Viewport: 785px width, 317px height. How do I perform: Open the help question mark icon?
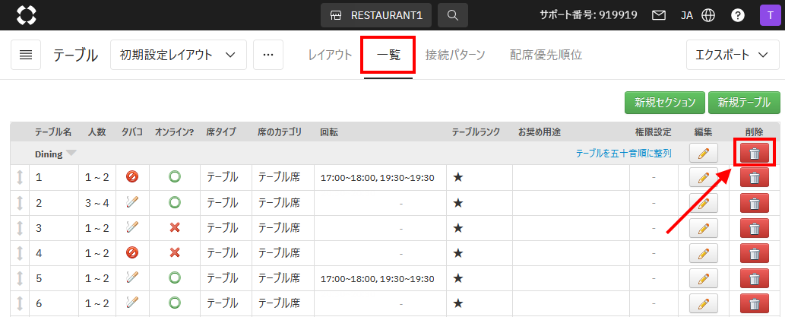737,15
